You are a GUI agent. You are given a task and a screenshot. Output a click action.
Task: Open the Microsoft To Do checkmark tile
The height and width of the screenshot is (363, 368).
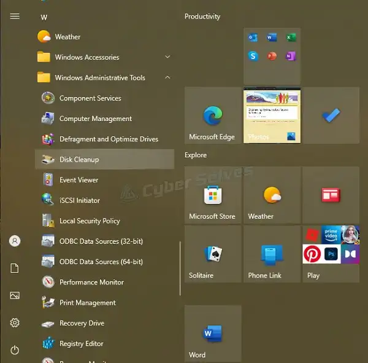click(x=331, y=115)
